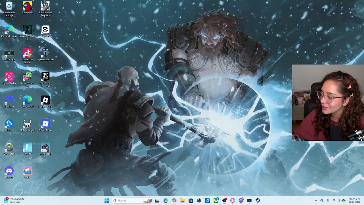
Task: Open the Windows Start menu
Action: click(107, 200)
